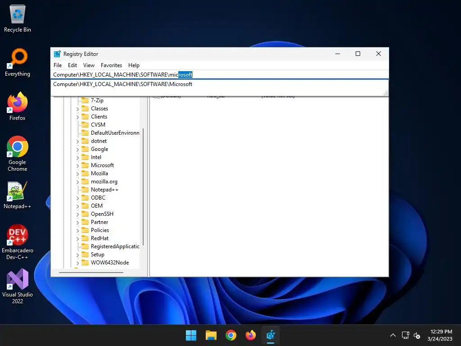This screenshot has height=346, width=461.
Task: Expand the Google key
Action: pyautogui.click(x=77, y=150)
